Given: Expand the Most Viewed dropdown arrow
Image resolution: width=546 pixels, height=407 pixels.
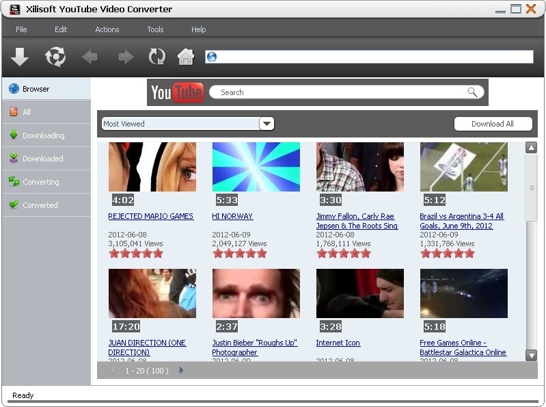Looking at the screenshot, I should point(267,124).
